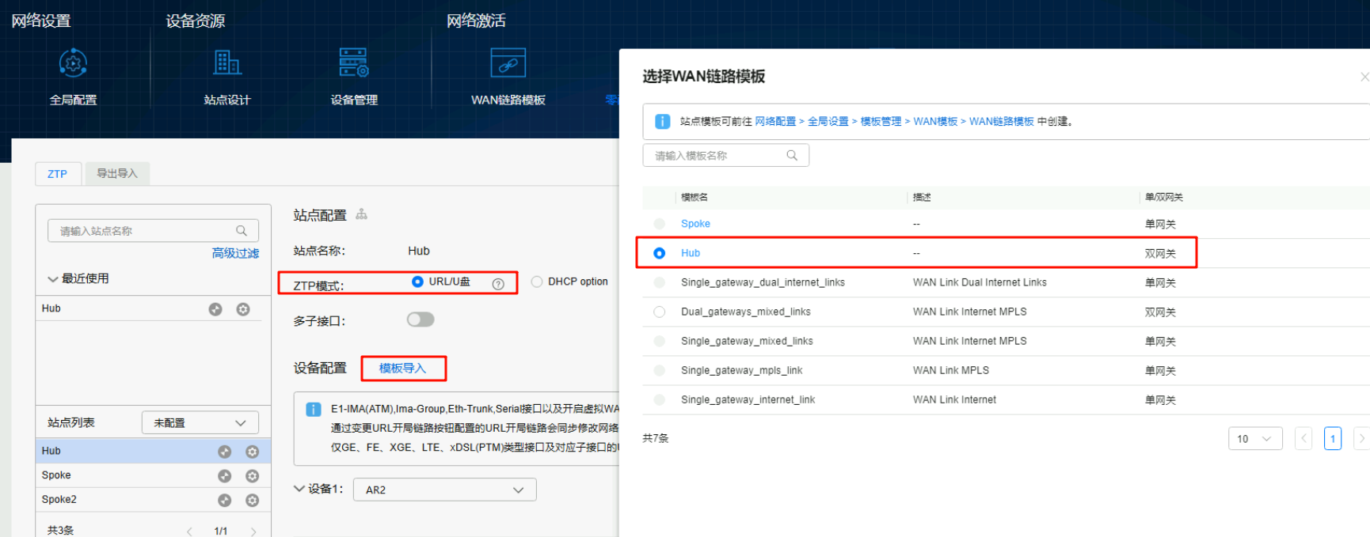Screen dimensions: 1370x537
Task: Open the AR2 device dropdown
Action: (444, 490)
